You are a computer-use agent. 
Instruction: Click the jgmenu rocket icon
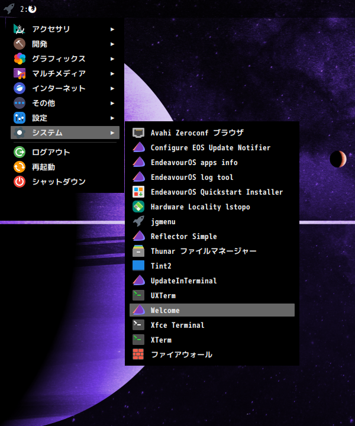coord(138,221)
